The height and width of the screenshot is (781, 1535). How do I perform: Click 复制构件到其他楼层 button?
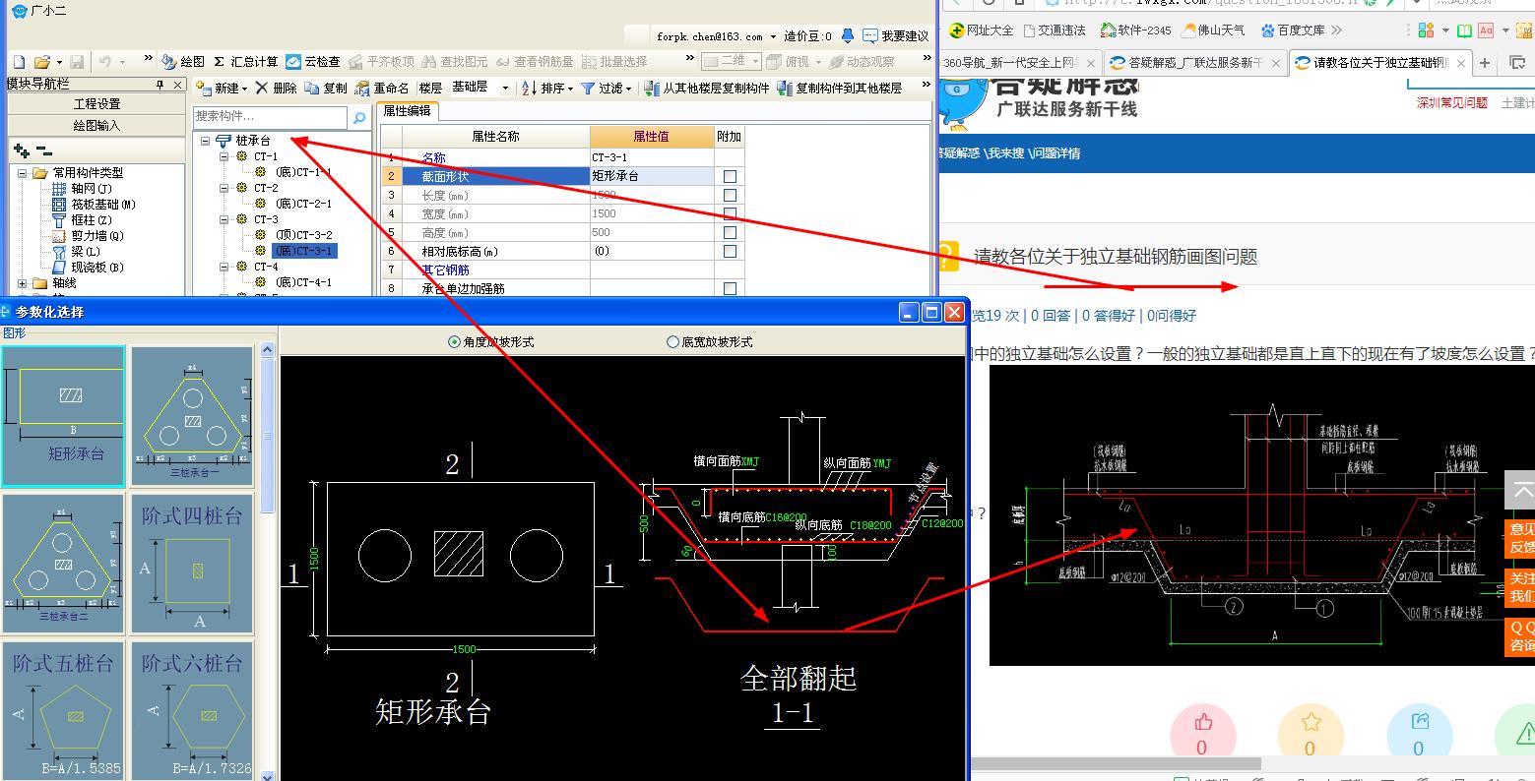(840, 88)
